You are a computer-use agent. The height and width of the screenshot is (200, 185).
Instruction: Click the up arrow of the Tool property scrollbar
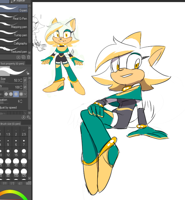click(x=29, y=78)
